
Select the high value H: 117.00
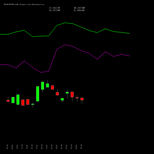79,8
